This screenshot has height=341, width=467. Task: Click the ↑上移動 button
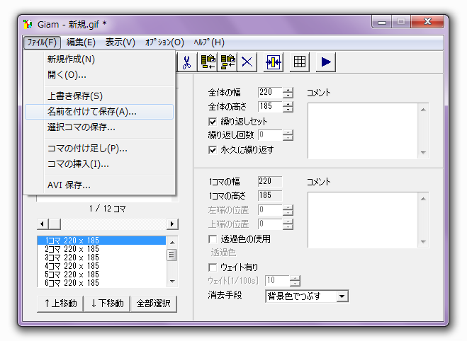click(x=60, y=304)
